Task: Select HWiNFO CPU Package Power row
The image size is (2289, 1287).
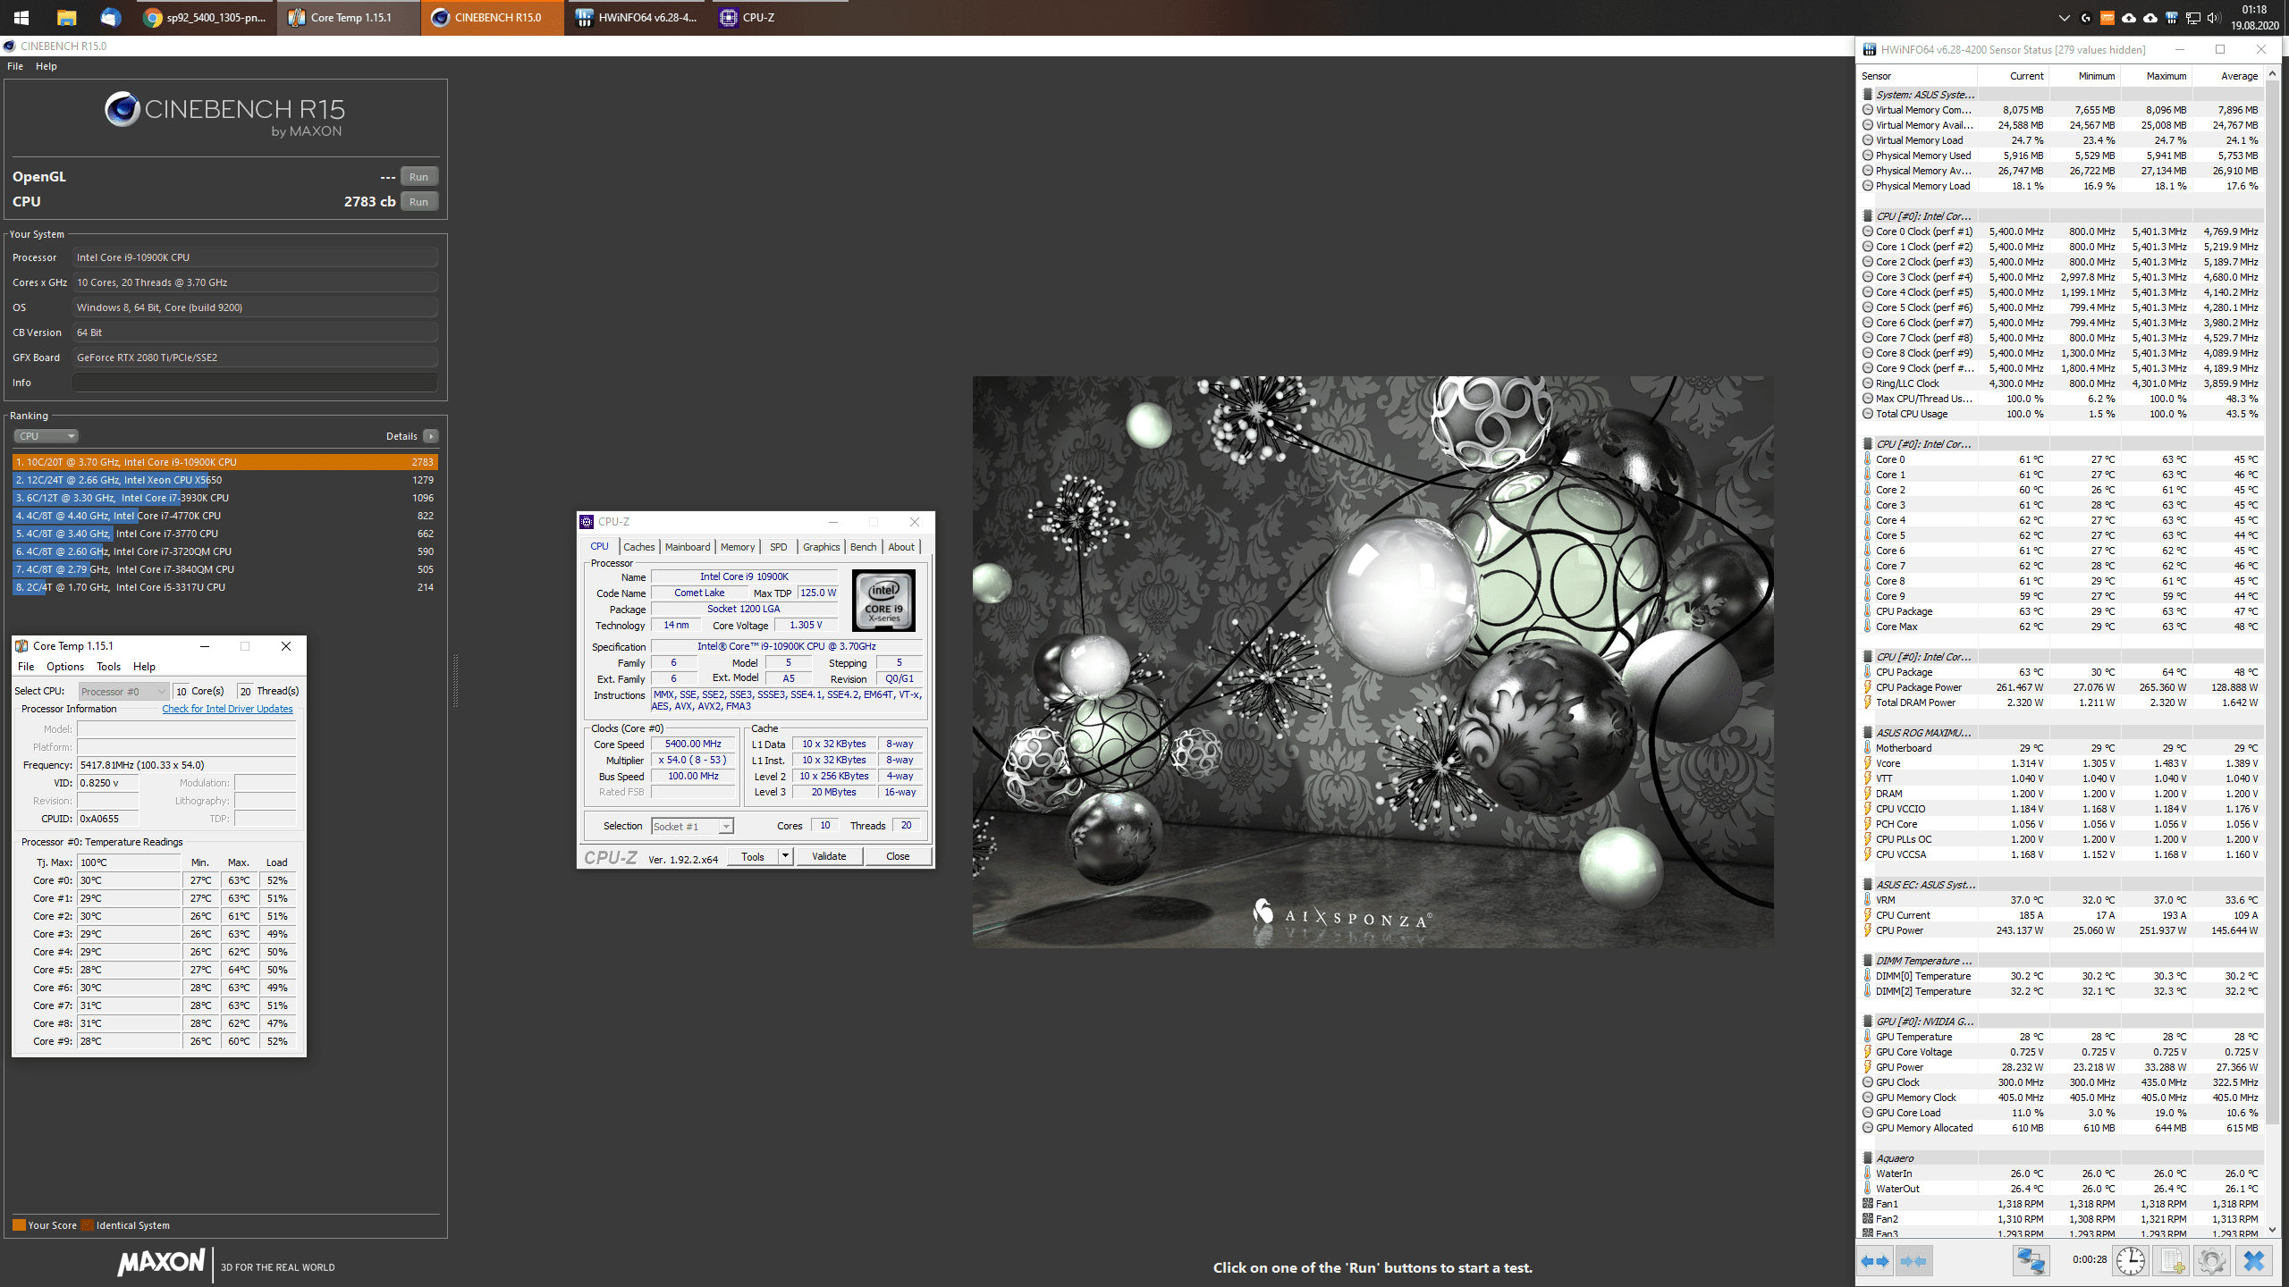Action: 2062,687
